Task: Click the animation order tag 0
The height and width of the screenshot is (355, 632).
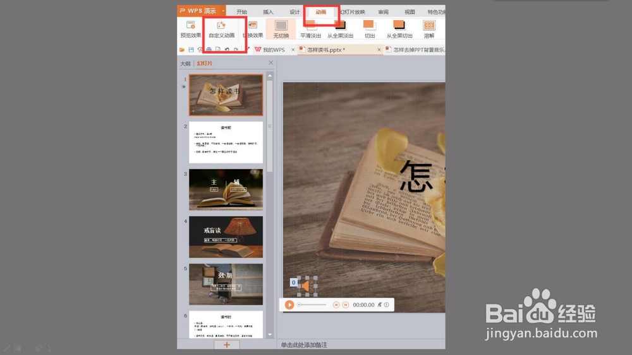Action: point(293,282)
